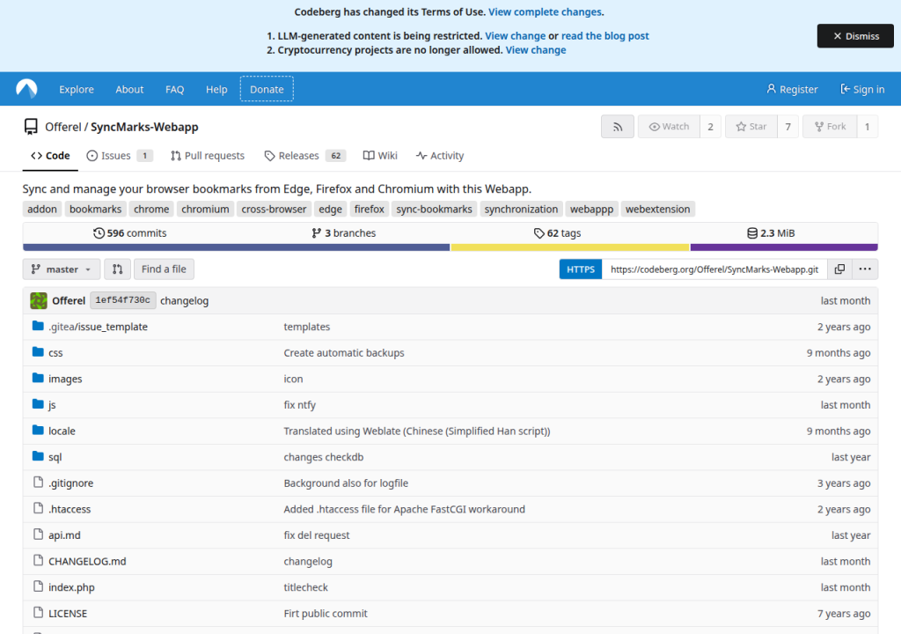Screen dimensions: 901x634
Task: Click the .gitignore file icon
Action: pyautogui.click(x=38, y=483)
